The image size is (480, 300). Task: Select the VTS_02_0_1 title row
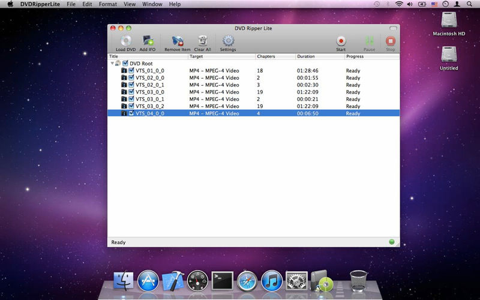(253, 85)
